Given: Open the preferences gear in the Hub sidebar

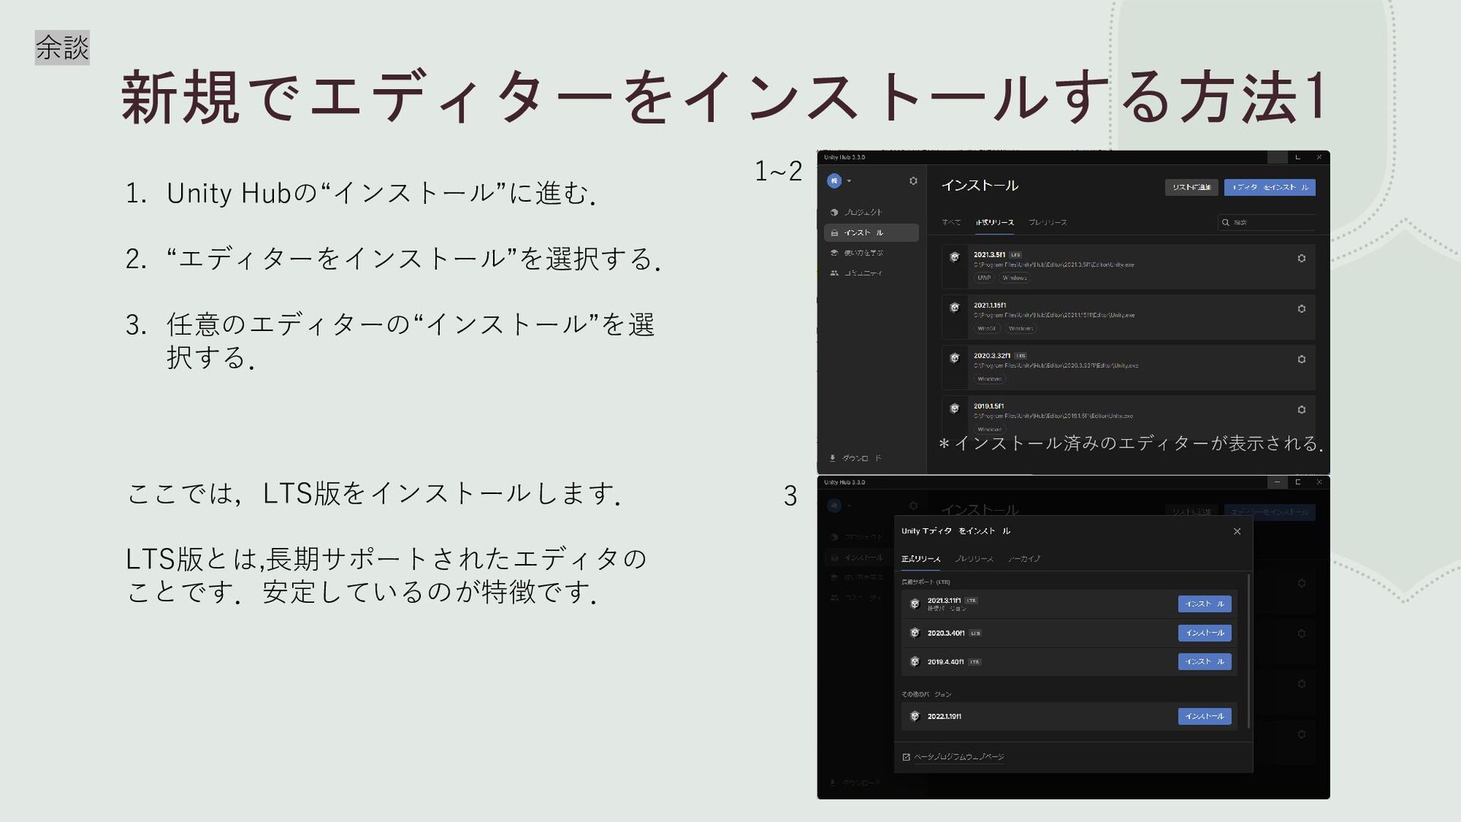Looking at the screenshot, I should pos(913,180).
